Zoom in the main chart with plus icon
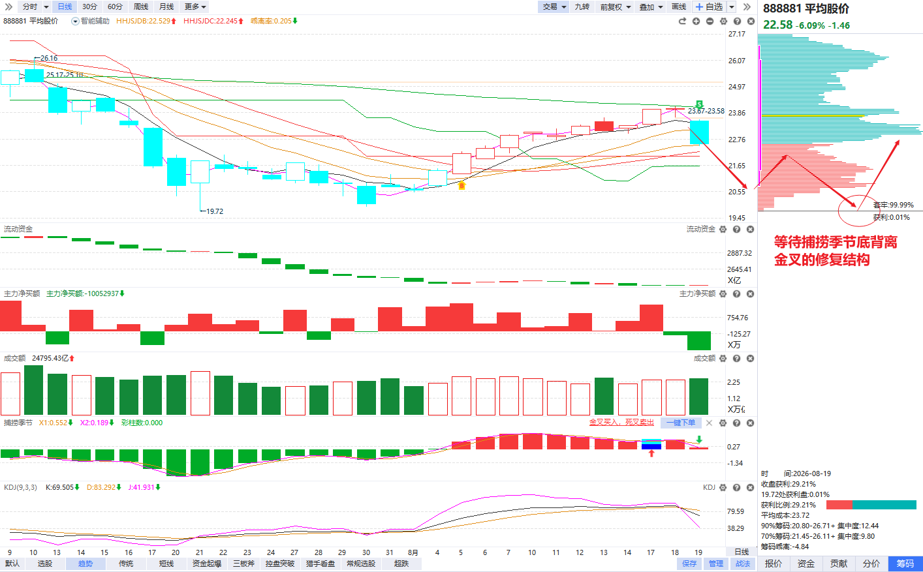The image size is (923, 572). coord(696,21)
